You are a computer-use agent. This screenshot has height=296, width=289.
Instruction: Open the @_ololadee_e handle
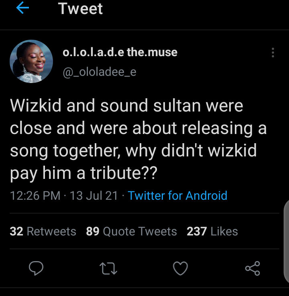point(99,71)
